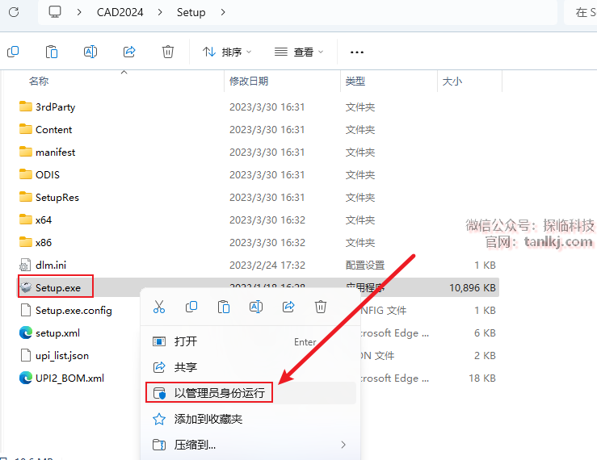This screenshot has height=460, width=597.
Task: Select the setup.xml file name
Action: click(57, 333)
